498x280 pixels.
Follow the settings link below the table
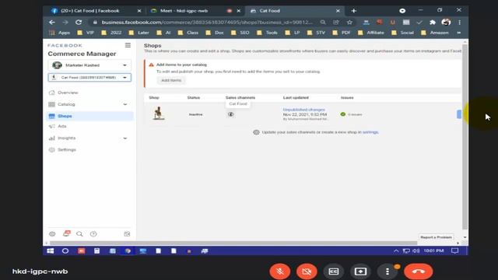pyautogui.click(x=370, y=132)
